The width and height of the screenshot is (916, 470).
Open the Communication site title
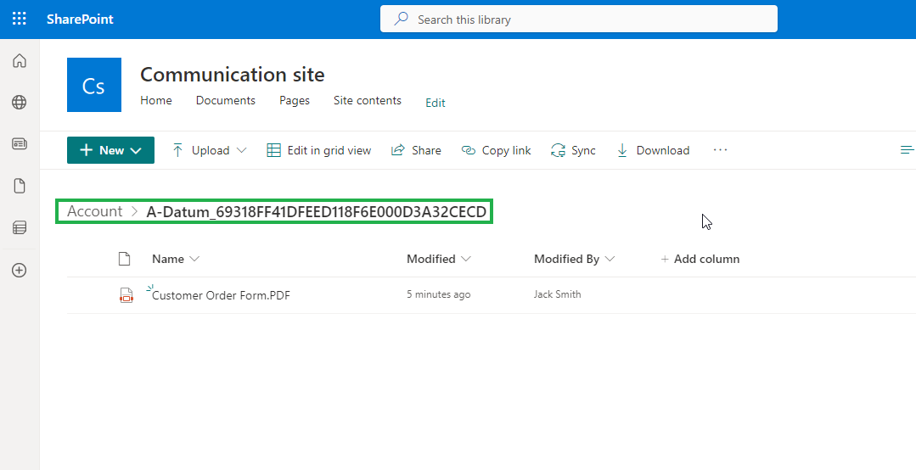point(233,75)
